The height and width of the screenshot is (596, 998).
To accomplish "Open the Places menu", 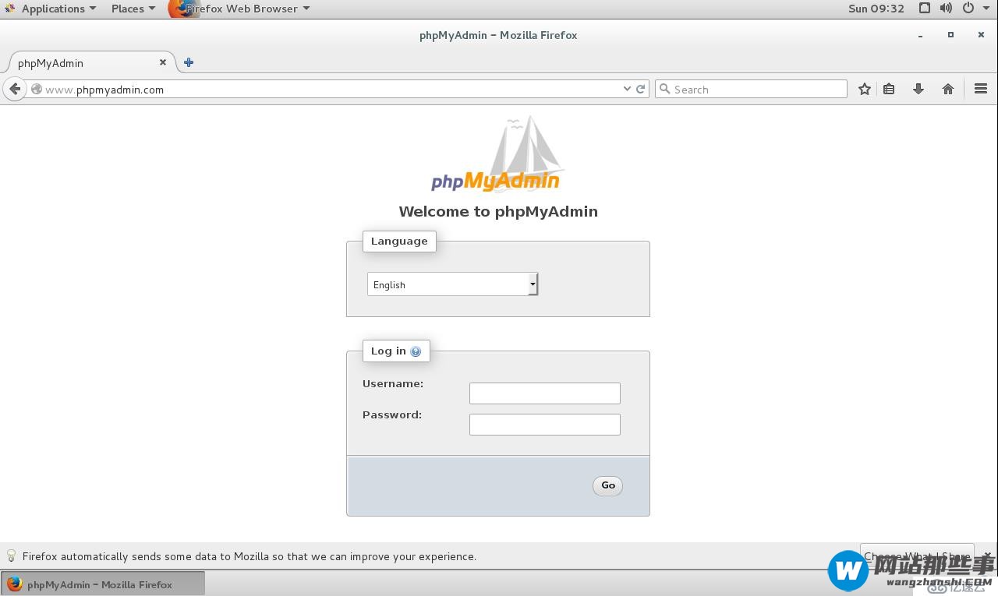I will point(133,9).
